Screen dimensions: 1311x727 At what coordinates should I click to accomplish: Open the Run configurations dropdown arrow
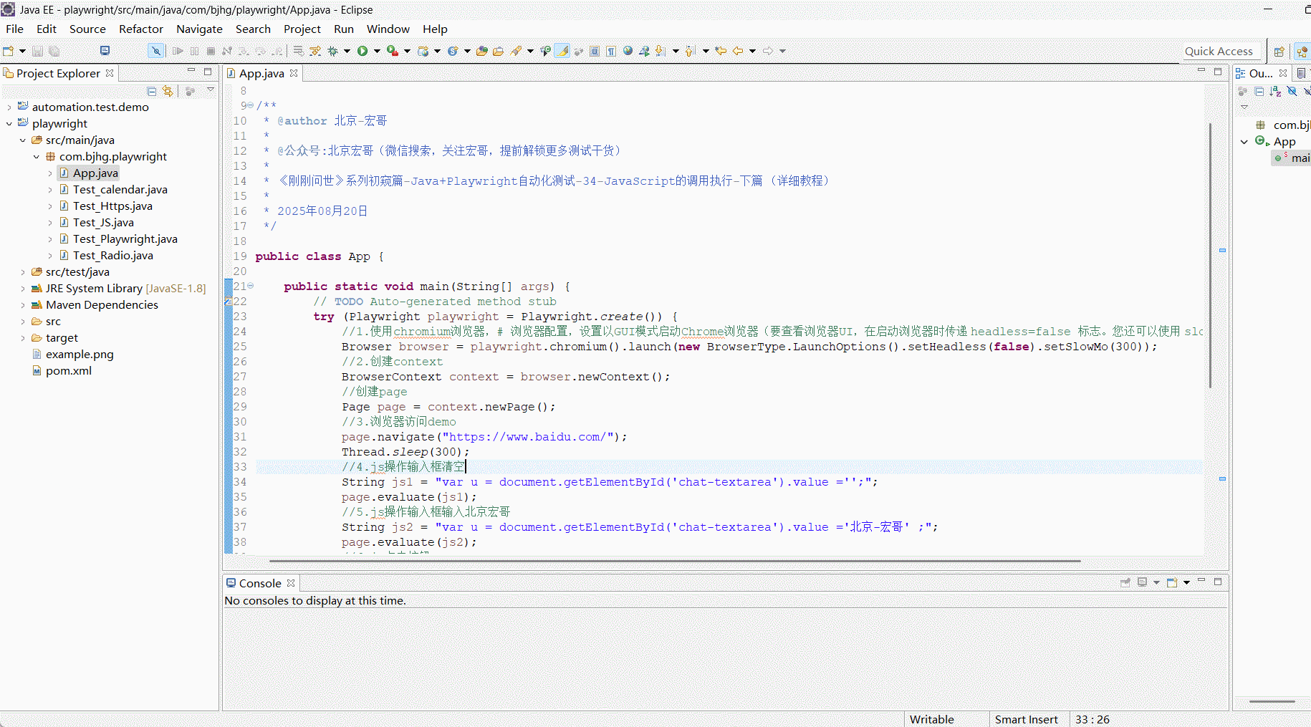tap(377, 51)
